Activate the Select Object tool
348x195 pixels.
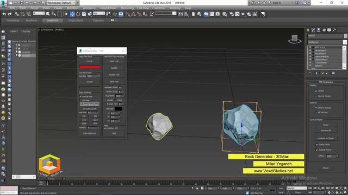pyautogui.click(x=48, y=14)
